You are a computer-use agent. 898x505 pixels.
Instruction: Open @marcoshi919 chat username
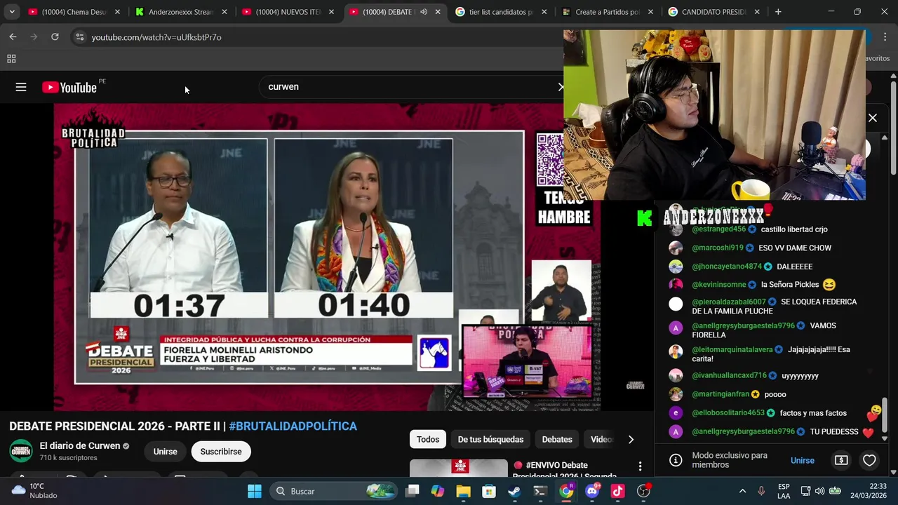click(x=718, y=248)
